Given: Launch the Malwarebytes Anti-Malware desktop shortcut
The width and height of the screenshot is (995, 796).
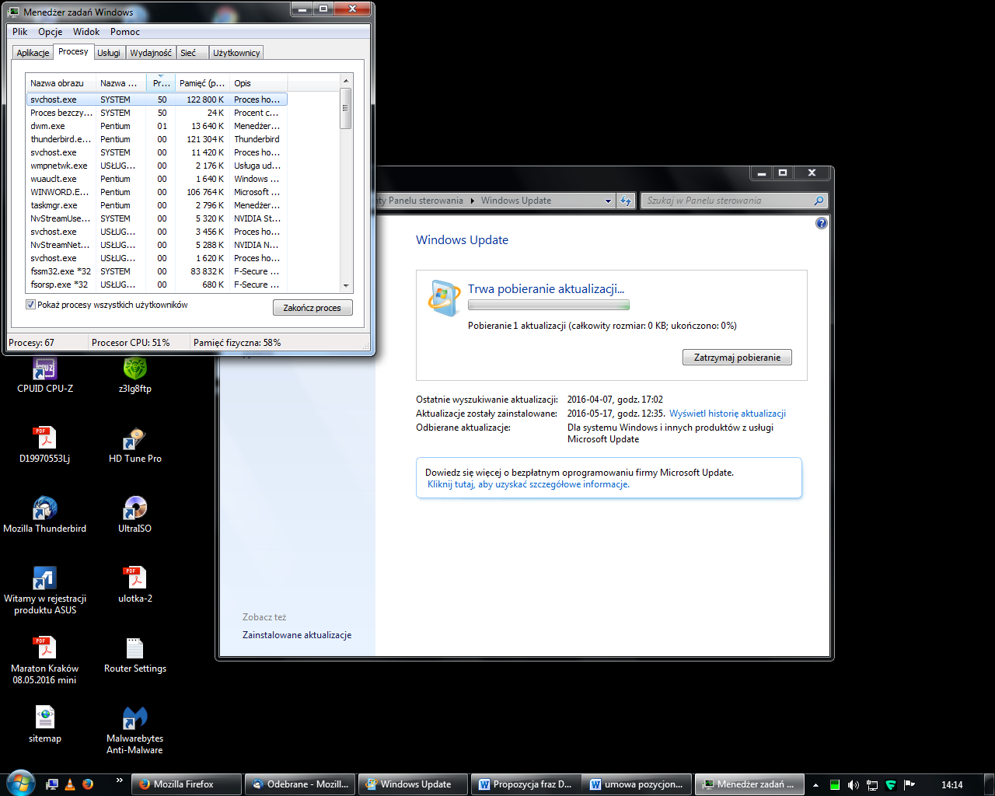Looking at the screenshot, I should [x=134, y=729].
